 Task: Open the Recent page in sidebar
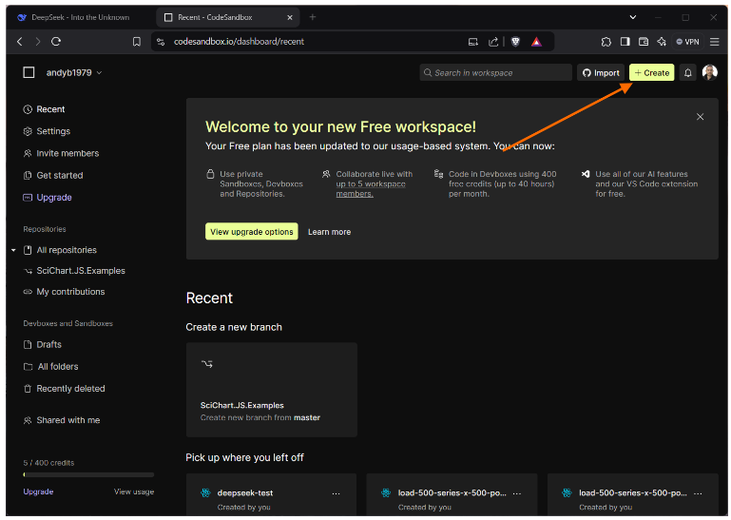(x=45, y=109)
